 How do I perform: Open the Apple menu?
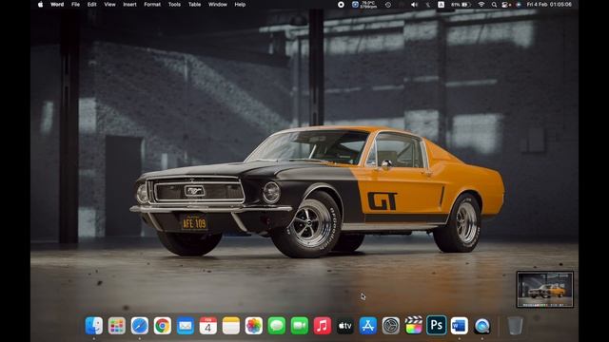click(40, 5)
